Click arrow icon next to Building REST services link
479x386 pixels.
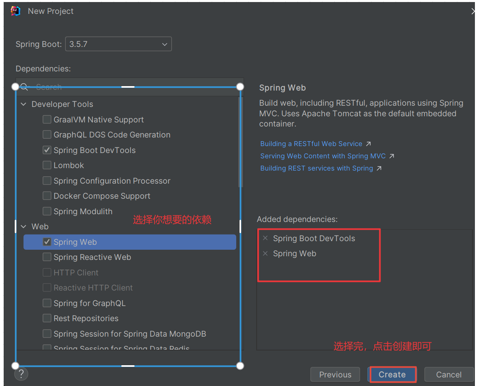(379, 168)
